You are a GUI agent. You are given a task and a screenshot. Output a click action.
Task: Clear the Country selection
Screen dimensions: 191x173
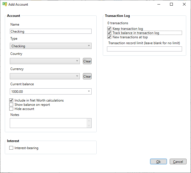click(87, 61)
